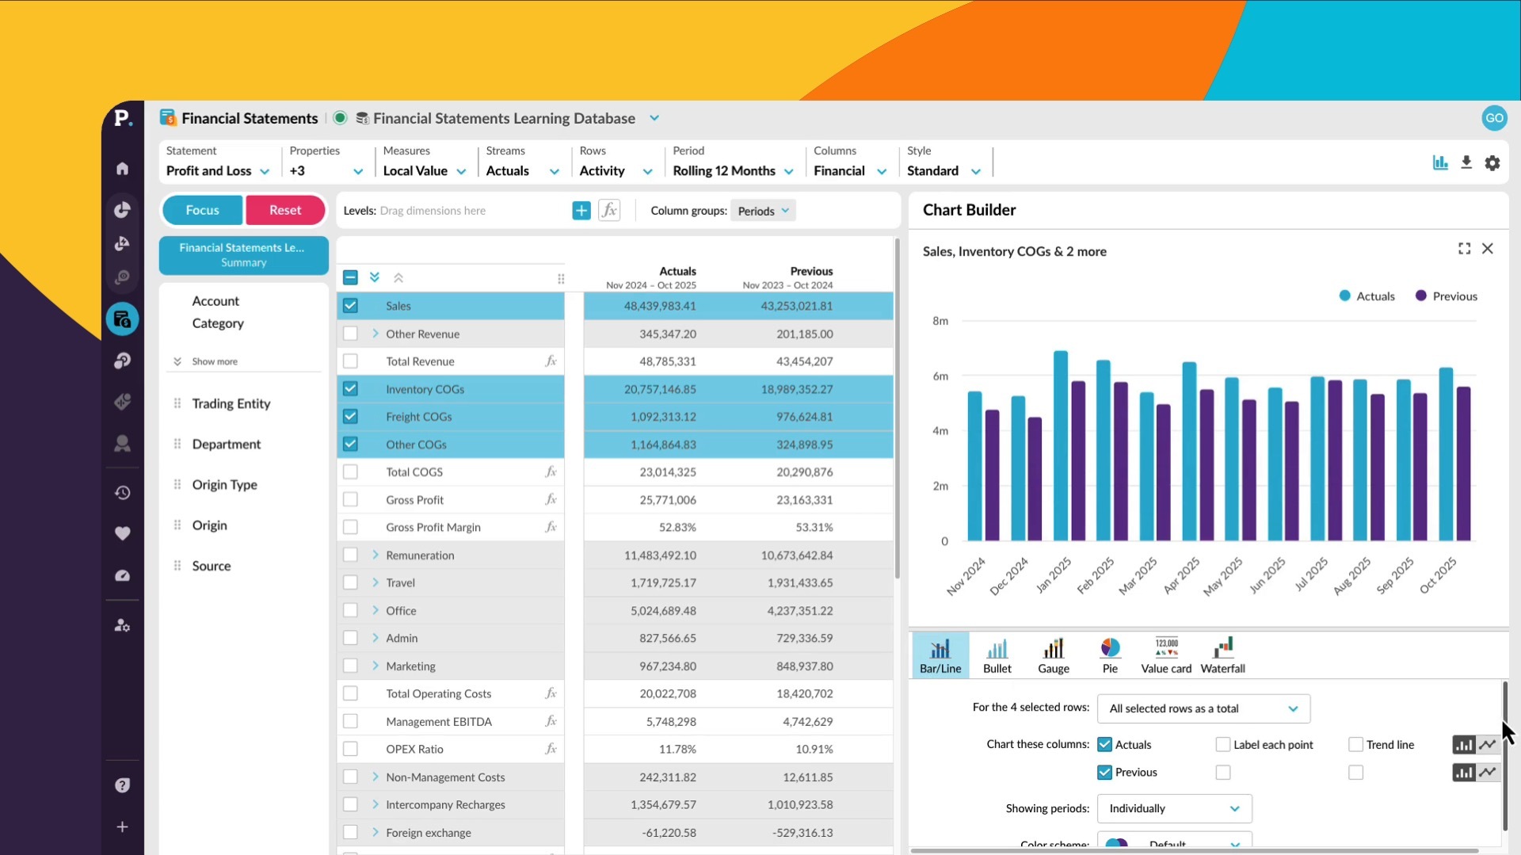Click the expand all rows double chevron

pos(375,277)
